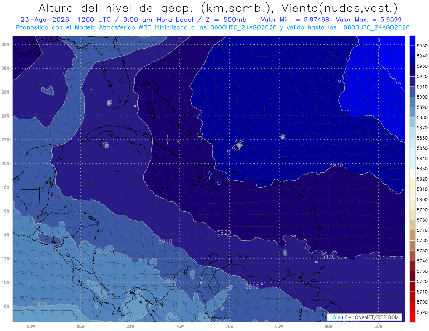Click 'Valor Min. = 5.87468' text
The height and width of the screenshot is (331, 429).
pyautogui.click(x=295, y=20)
